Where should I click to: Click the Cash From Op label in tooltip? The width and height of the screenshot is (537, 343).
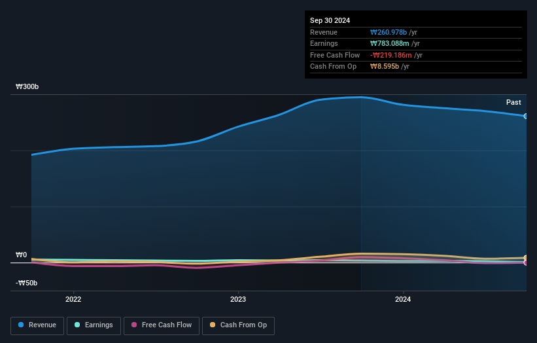[x=333, y=67]
